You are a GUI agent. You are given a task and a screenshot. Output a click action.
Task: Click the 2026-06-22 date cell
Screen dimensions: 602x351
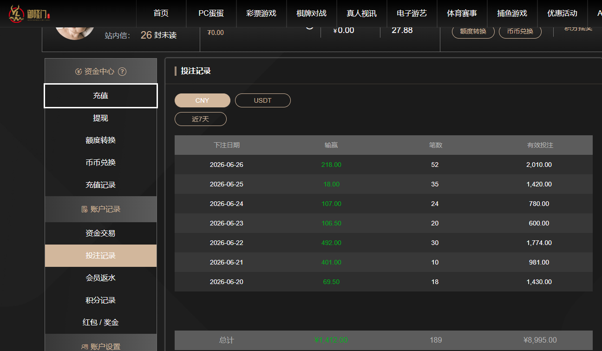[227, 243]
